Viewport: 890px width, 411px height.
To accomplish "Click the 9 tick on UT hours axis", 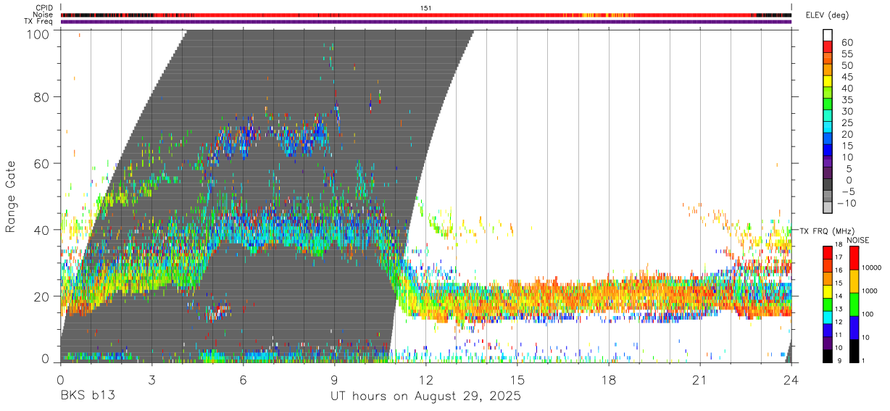I will click(335, 380).
